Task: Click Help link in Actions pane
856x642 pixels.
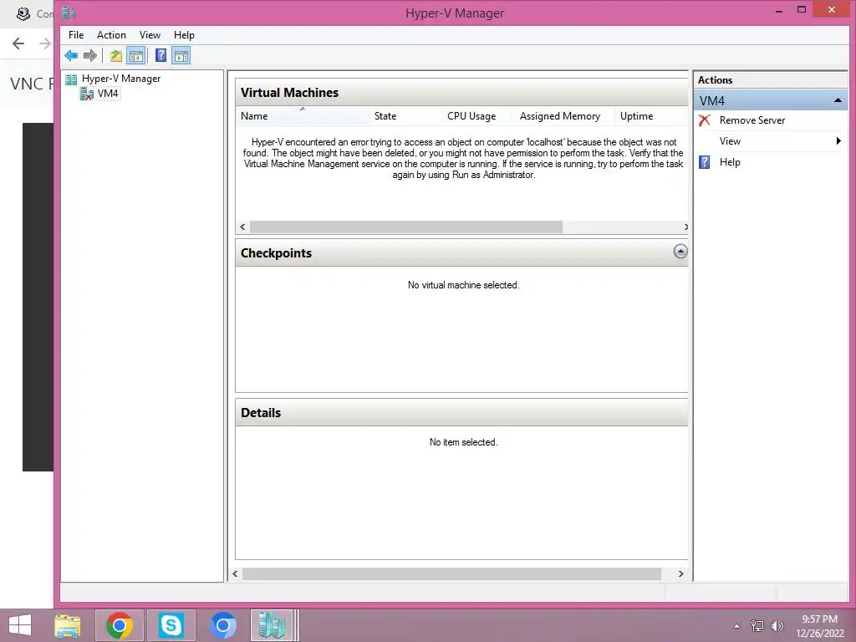Action: pos(729,162)
